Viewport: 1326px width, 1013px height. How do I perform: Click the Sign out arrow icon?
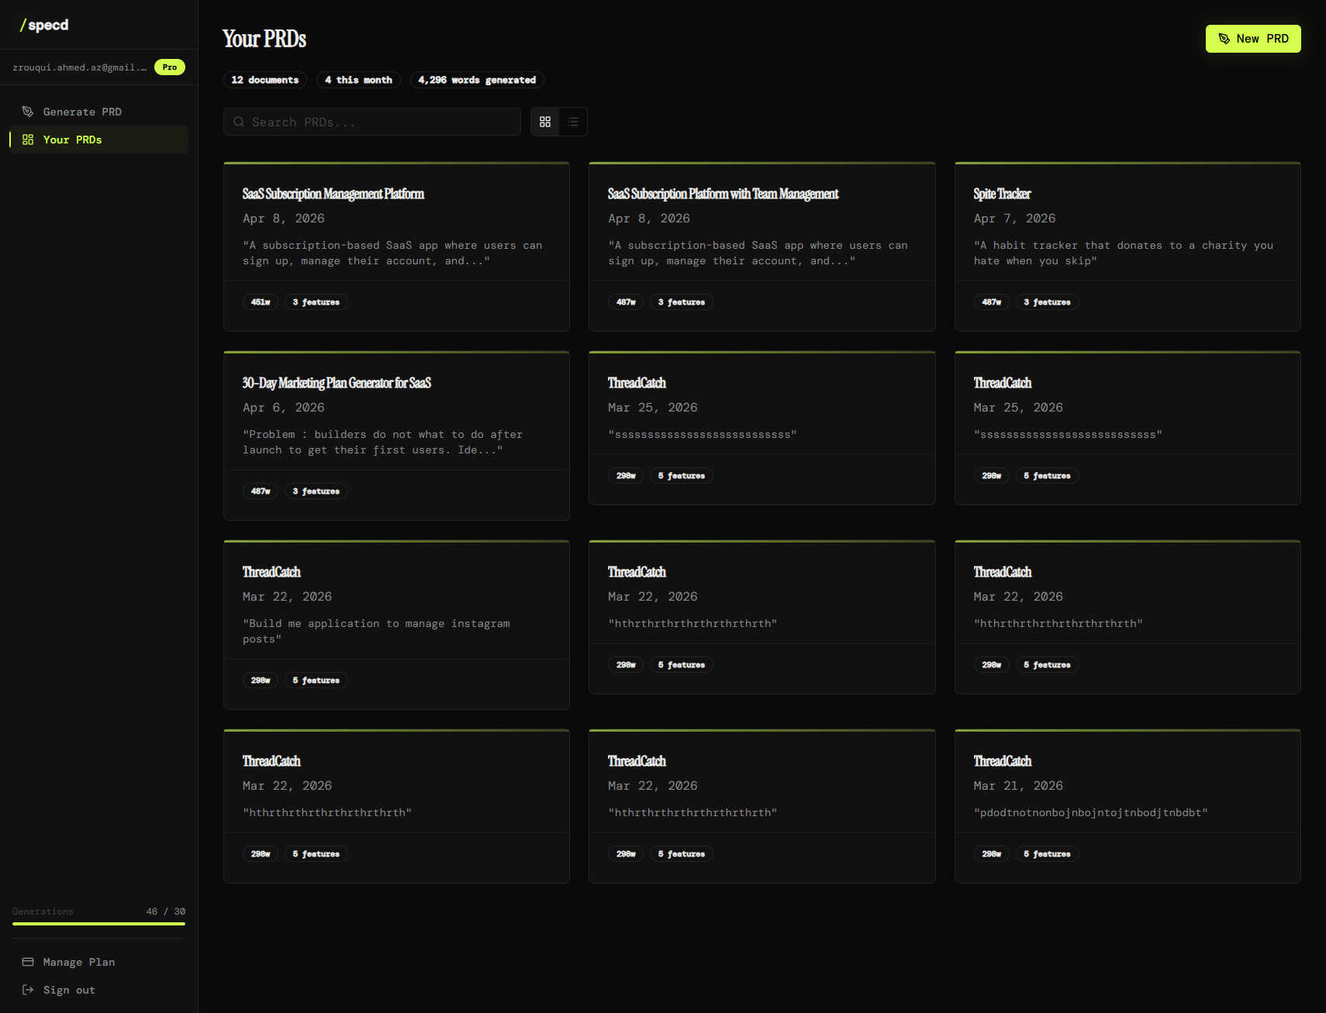28,990
